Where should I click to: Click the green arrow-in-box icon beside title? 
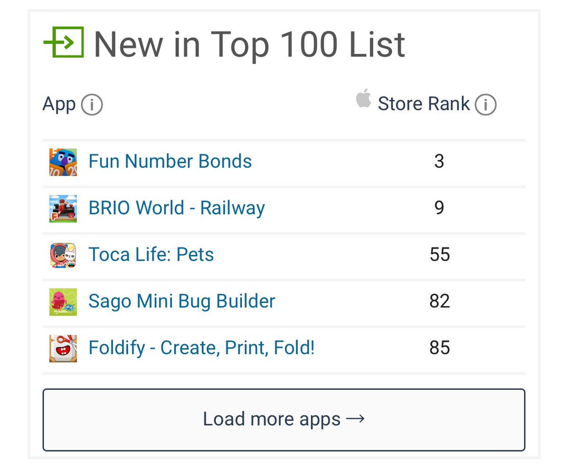click(63, 42)
